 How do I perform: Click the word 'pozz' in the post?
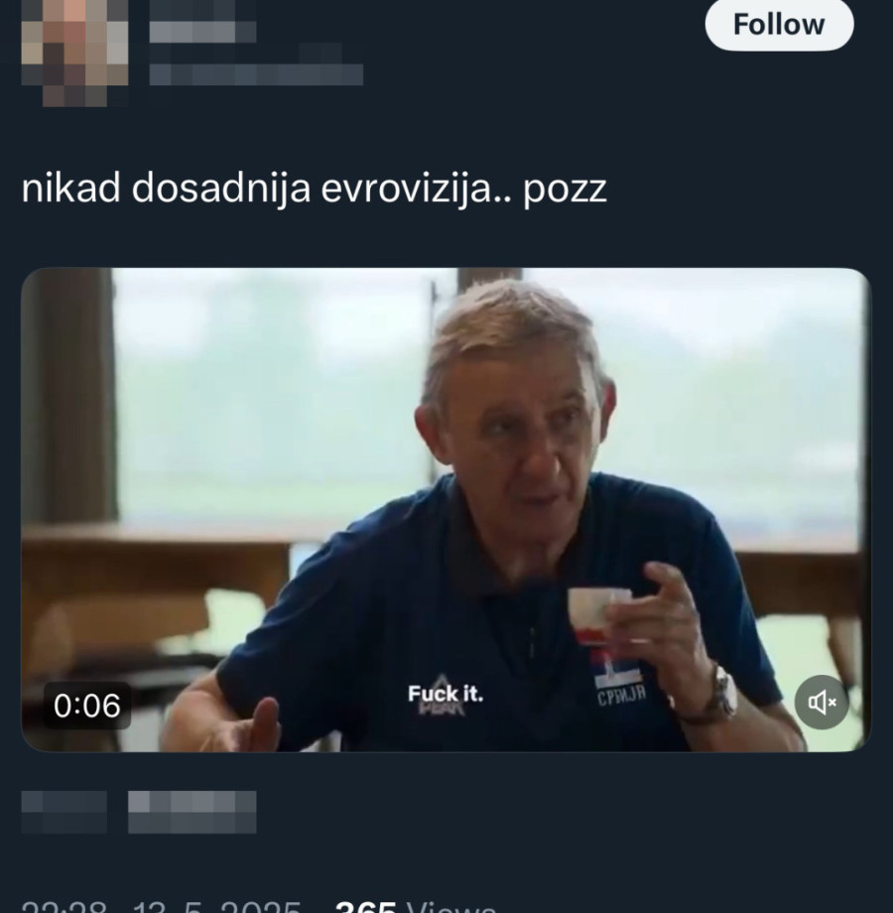coord(565,192)
